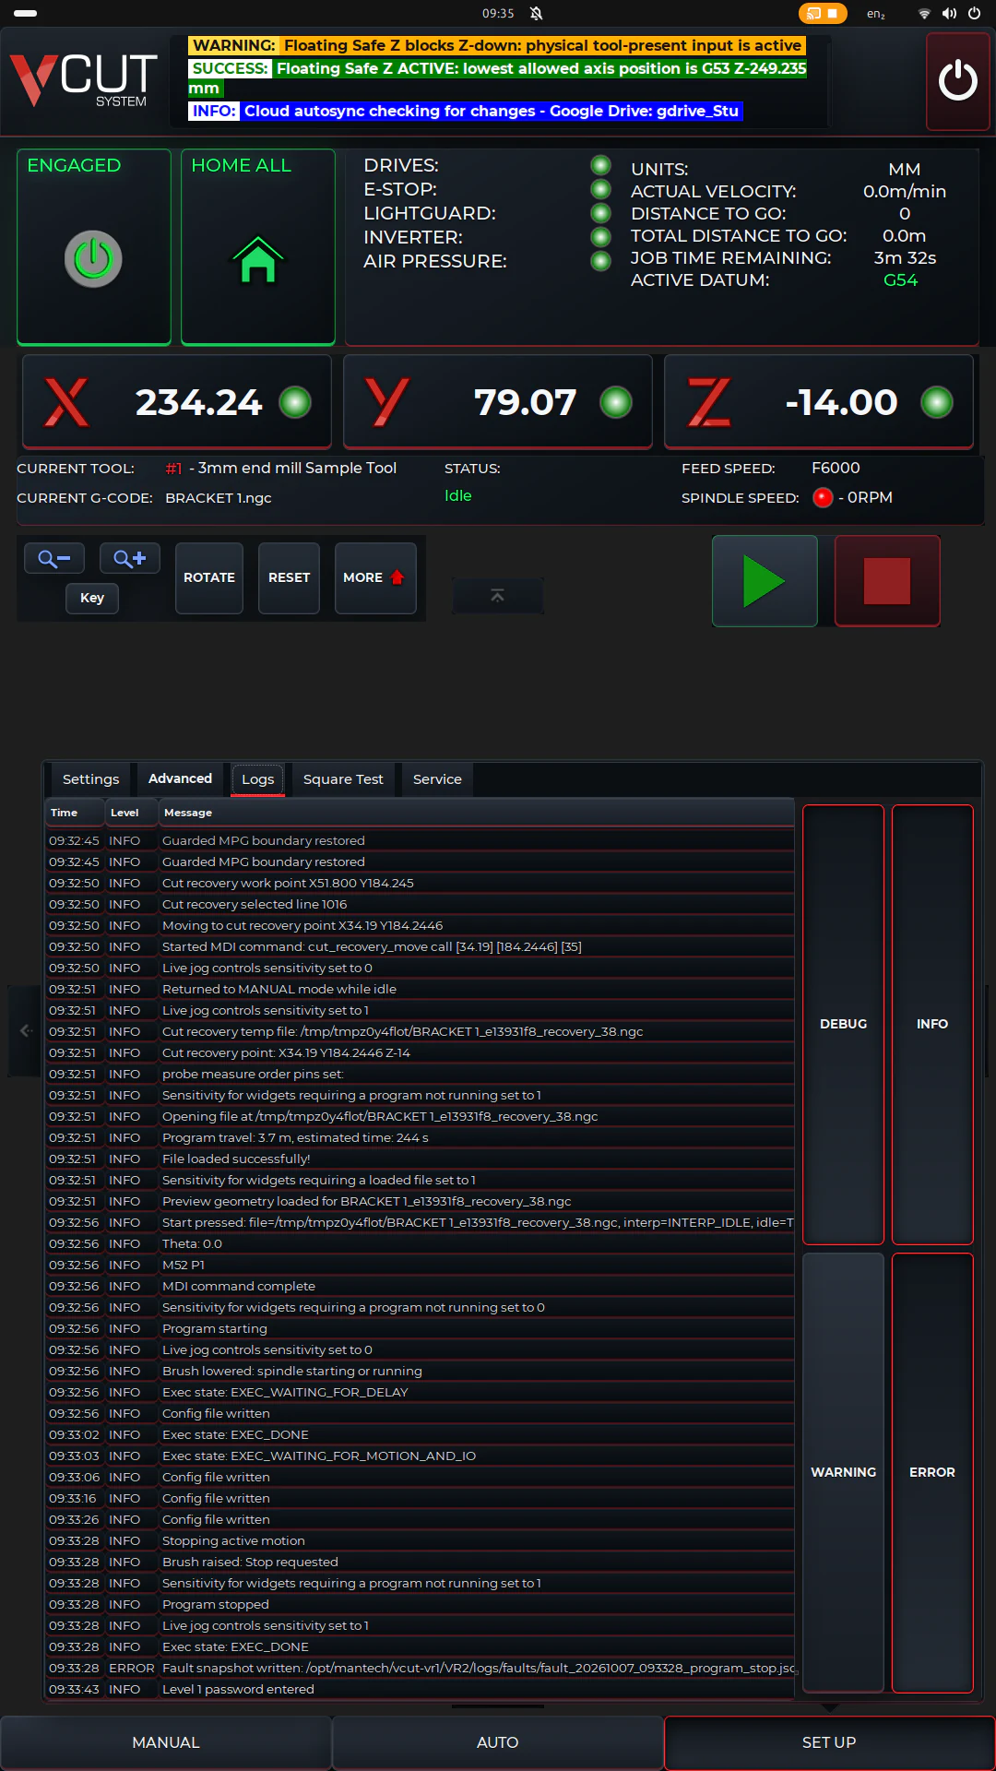
Task: Open the Service tab
Action: (x=437, y=779)
